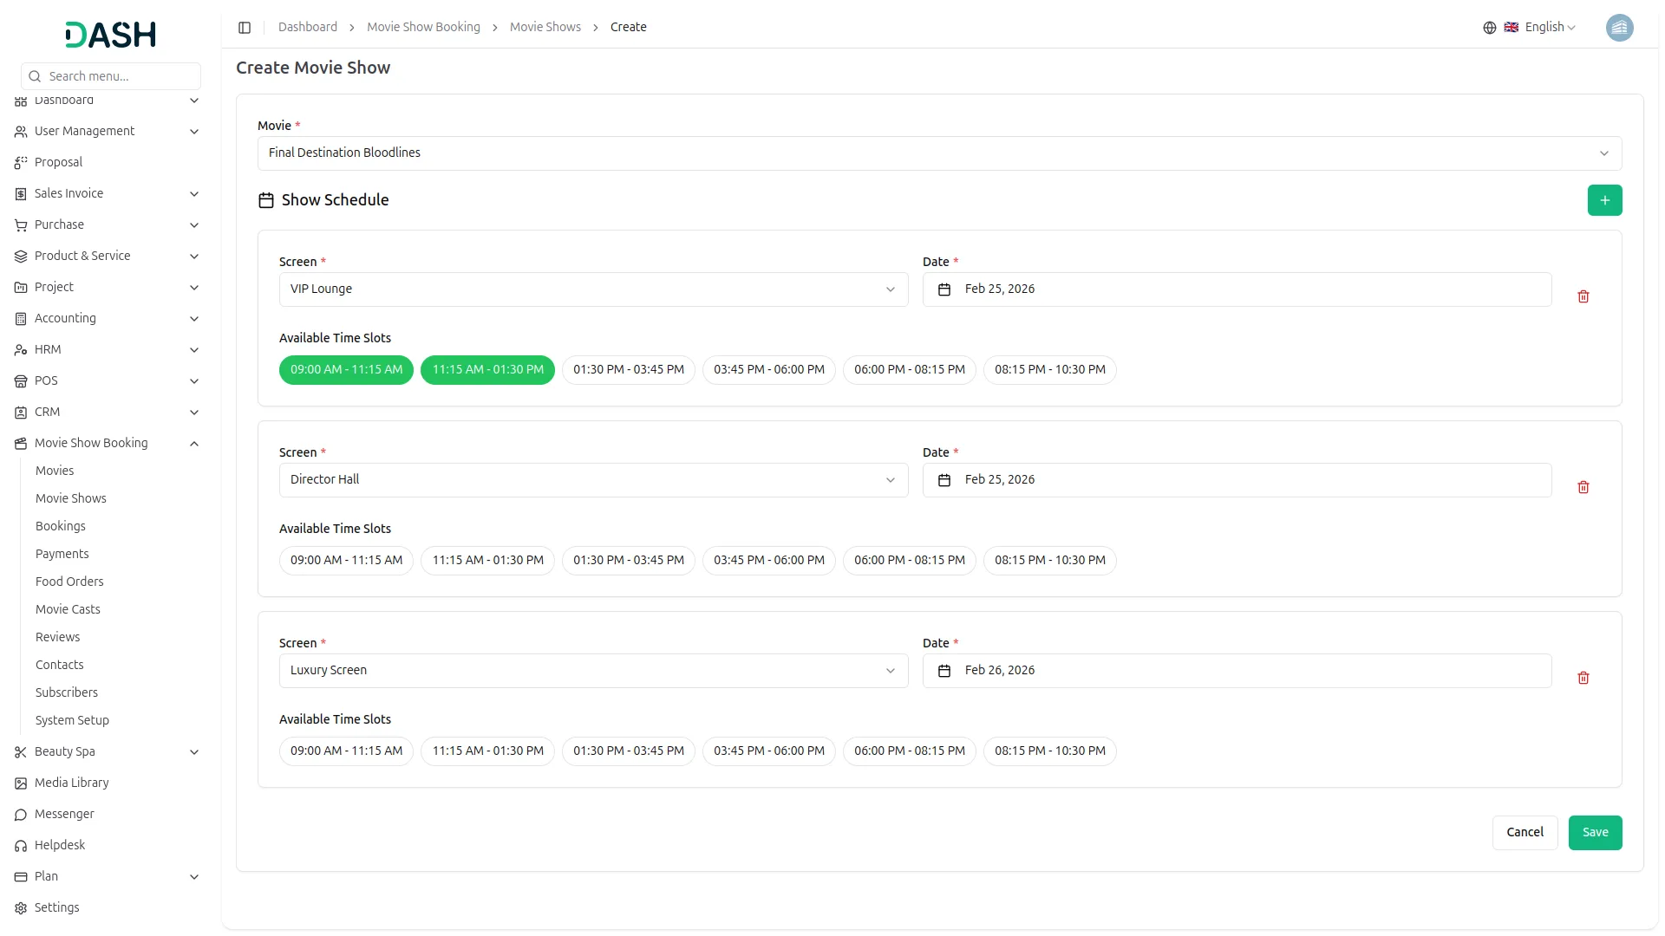Navigate to Movie Shows breadcrumb item
This screenshot has width=1665, height=936.
click(545, 27)
